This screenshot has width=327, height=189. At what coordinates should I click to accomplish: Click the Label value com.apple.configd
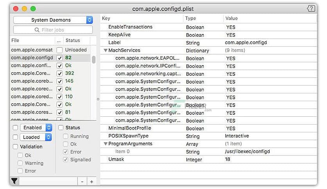246,43
